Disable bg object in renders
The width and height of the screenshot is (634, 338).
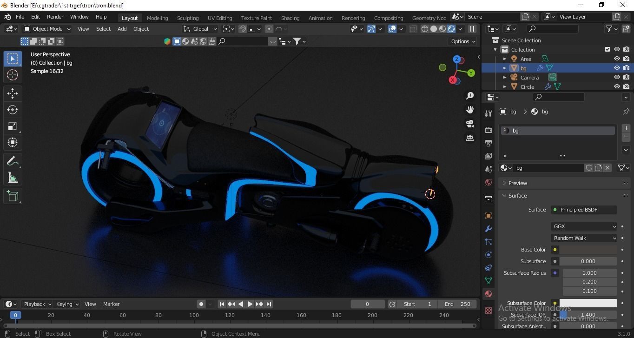point(627,68)
